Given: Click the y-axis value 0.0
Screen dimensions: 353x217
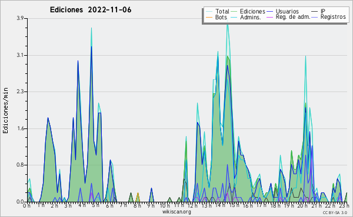Looking at the screenshot, I should point(20,202).
